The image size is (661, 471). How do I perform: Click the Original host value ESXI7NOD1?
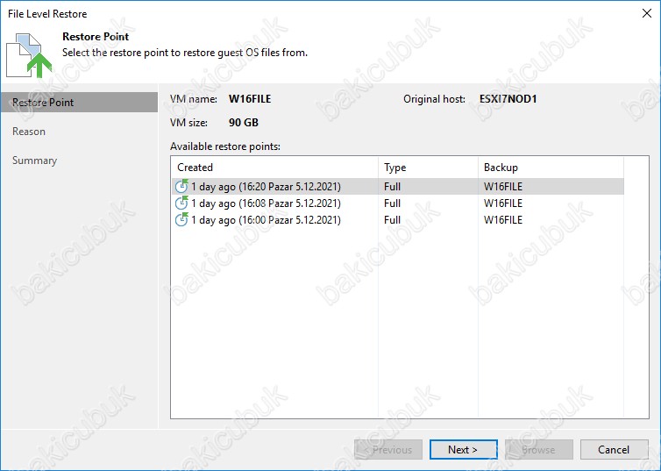tap(508, 99)
